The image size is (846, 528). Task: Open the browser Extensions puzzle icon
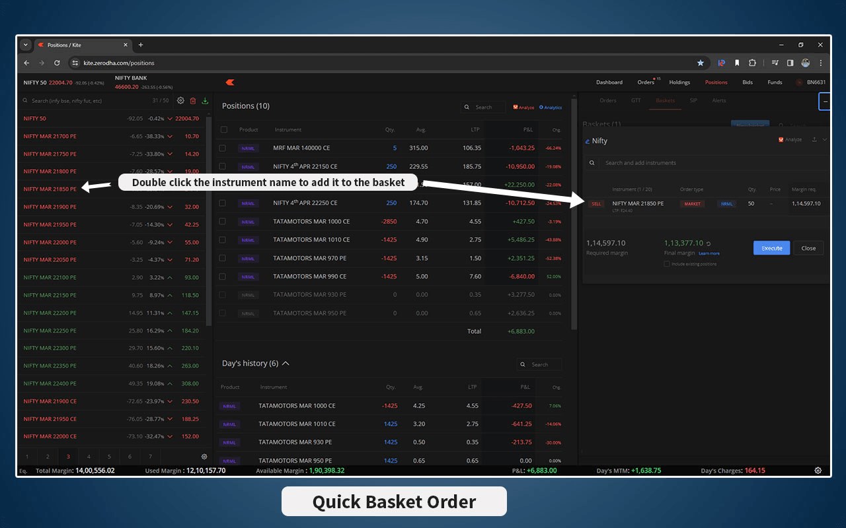click(752, 63)
